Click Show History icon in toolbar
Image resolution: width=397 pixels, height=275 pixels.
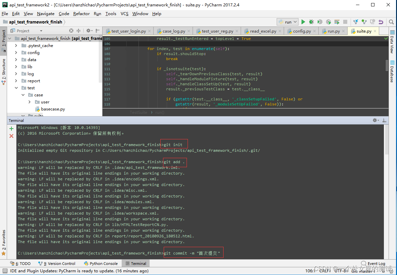point(372,22)
